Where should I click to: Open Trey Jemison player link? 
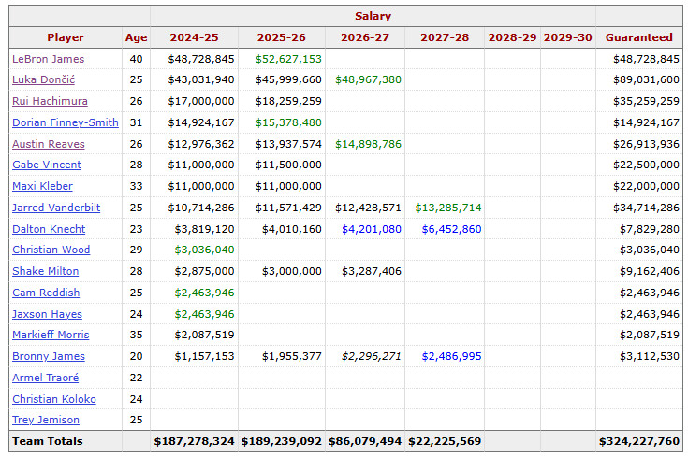46,420
